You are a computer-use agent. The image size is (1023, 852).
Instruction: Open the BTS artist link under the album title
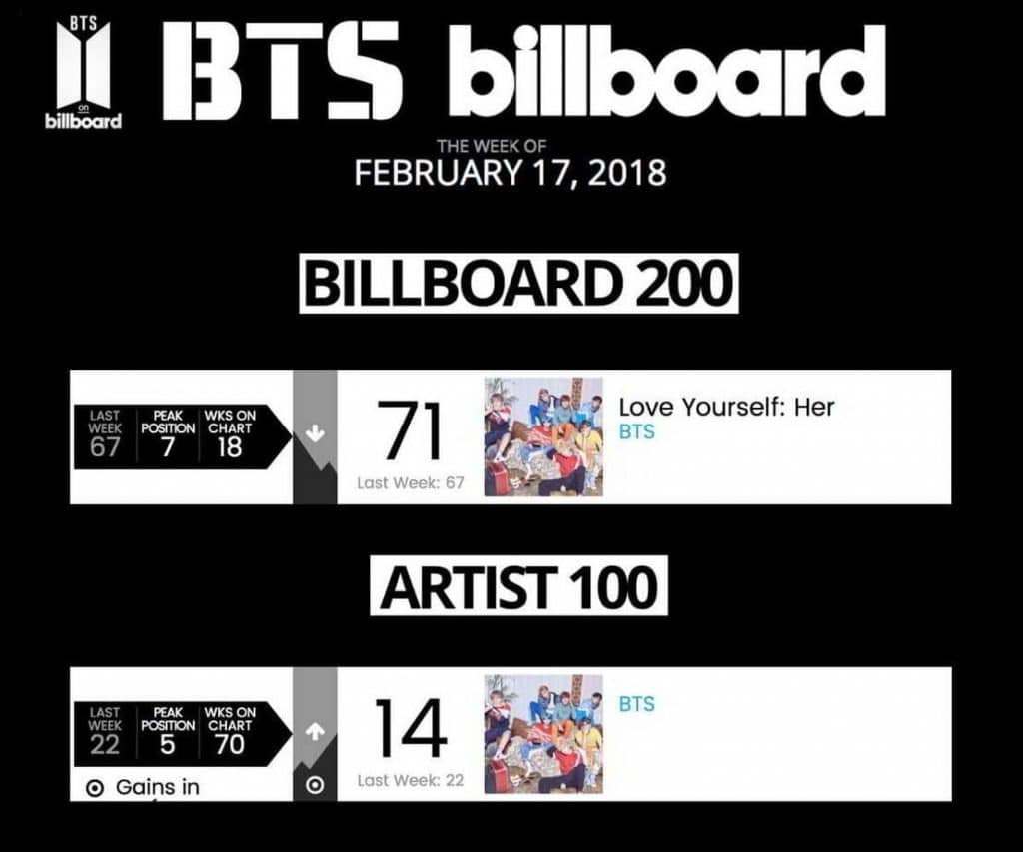[637, 432]
